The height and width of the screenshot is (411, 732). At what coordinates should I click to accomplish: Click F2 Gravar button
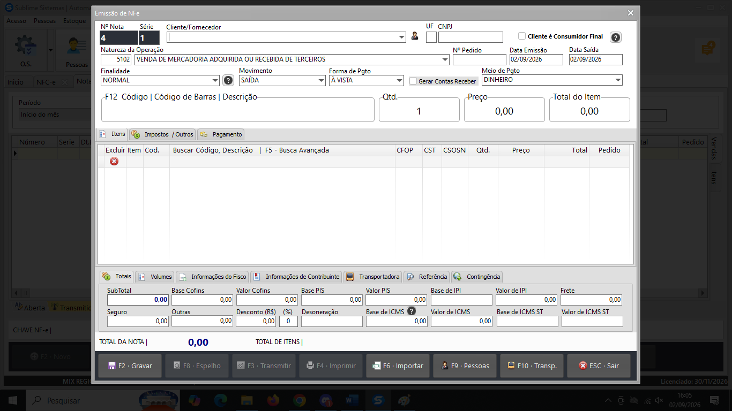pos(130,366)
